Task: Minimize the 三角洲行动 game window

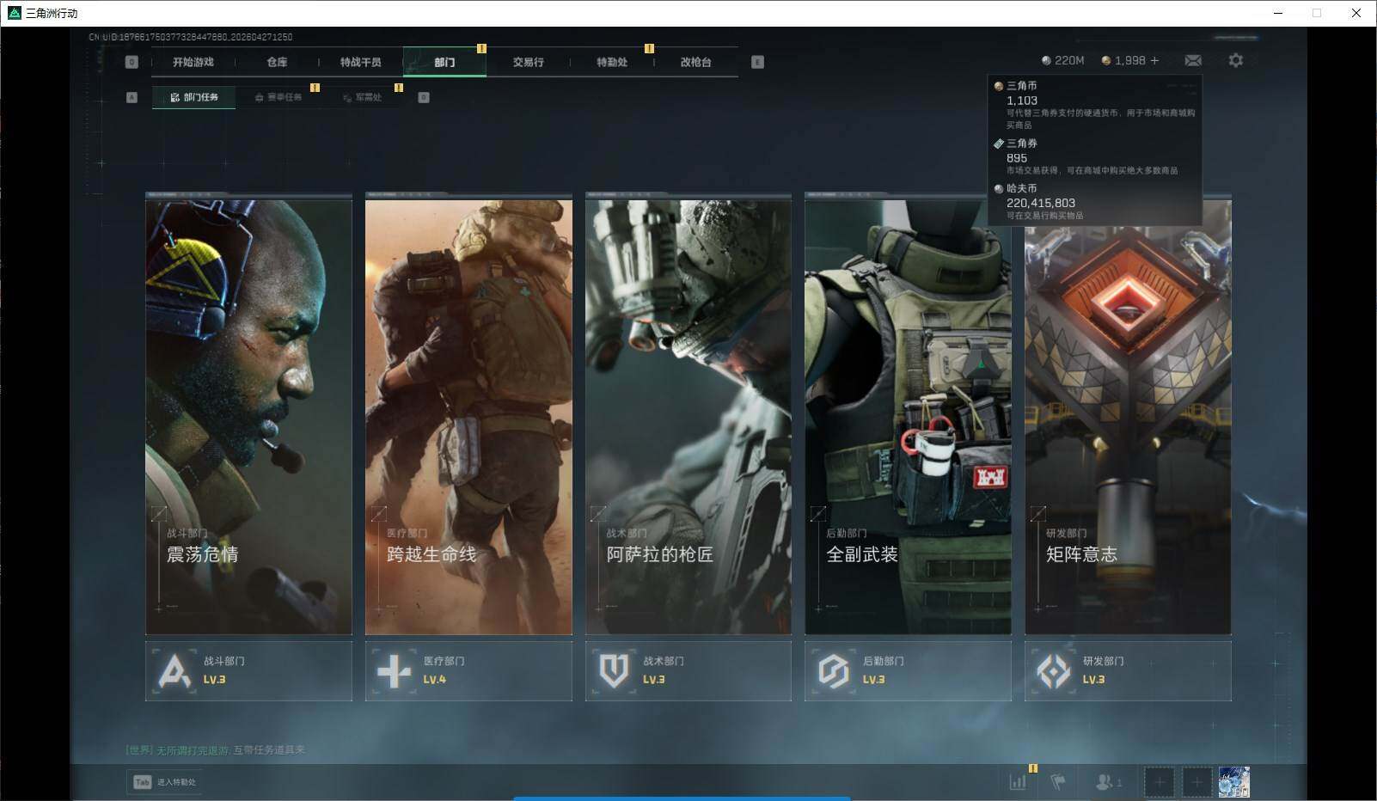Action: click(x=1278, y=13)
